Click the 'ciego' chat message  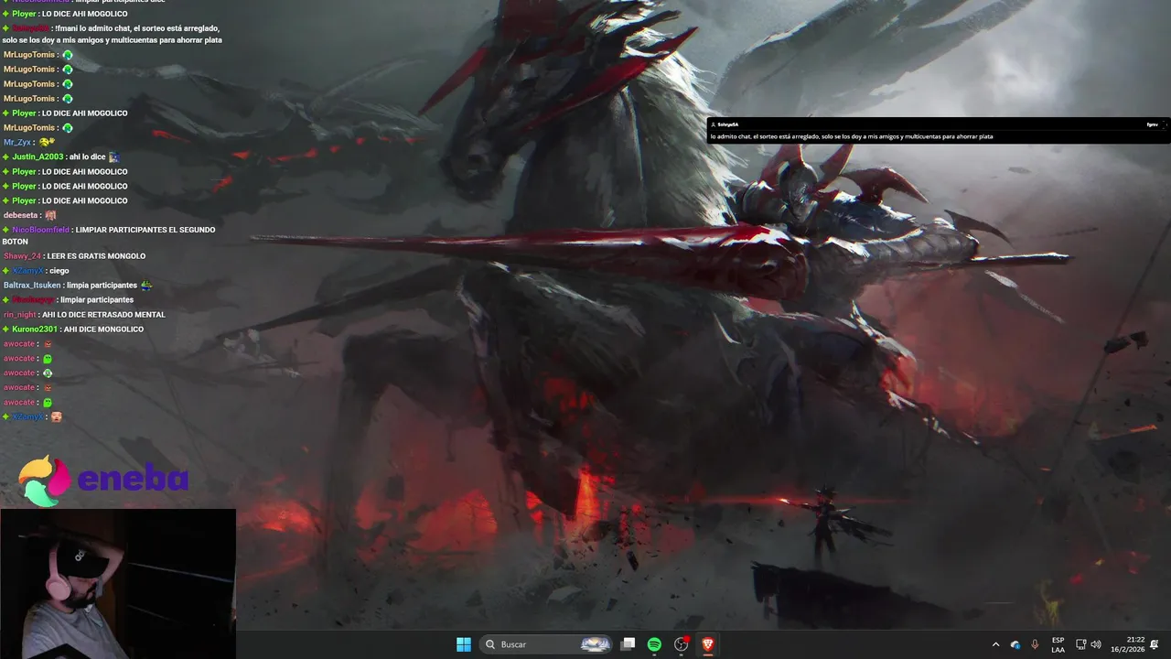point(59,270)
